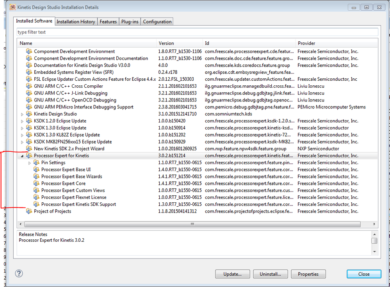Select the com.somniumtech.kds Id cell
Image resolution: width=390 pixels, height=287 pixels.
(x=228, y=114)
